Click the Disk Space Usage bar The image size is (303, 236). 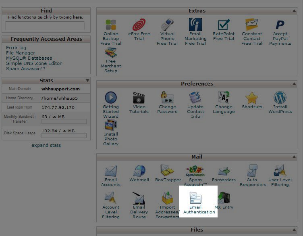[x=64, y=136]
